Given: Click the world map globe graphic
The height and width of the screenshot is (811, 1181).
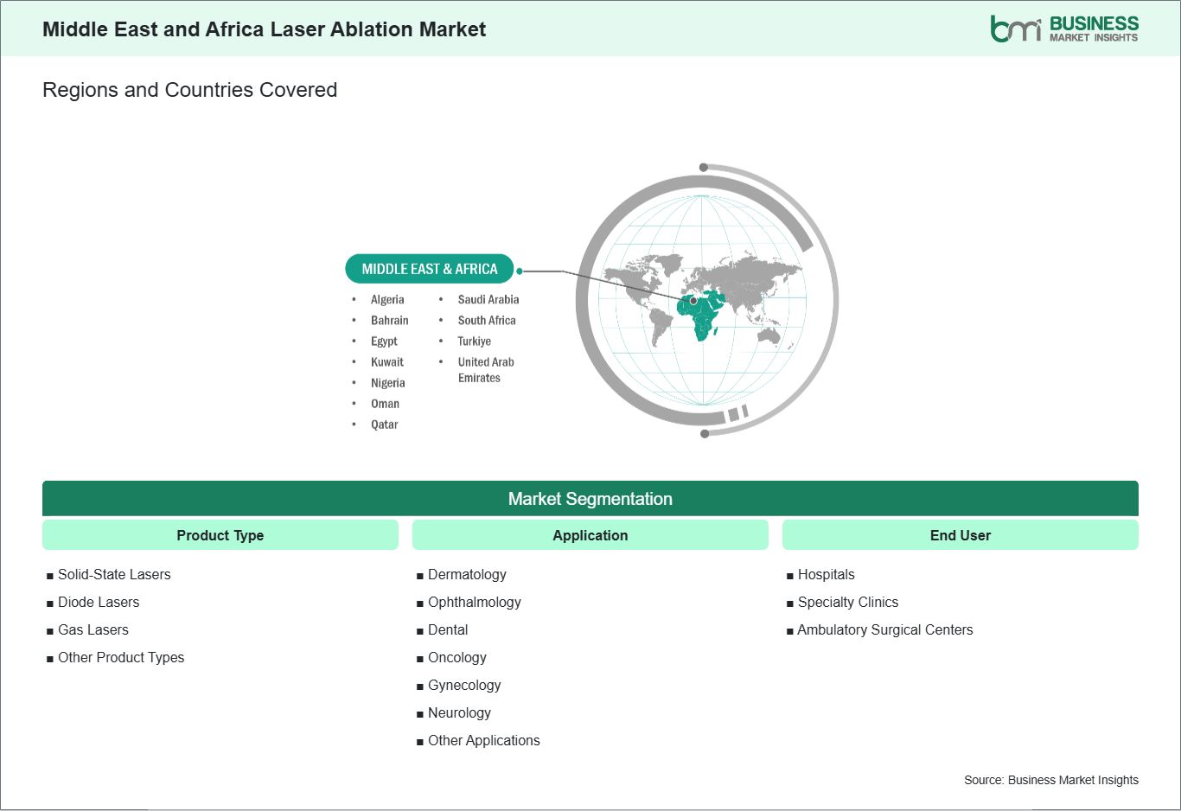Looking at the screenshot, I should coord(706,300).
